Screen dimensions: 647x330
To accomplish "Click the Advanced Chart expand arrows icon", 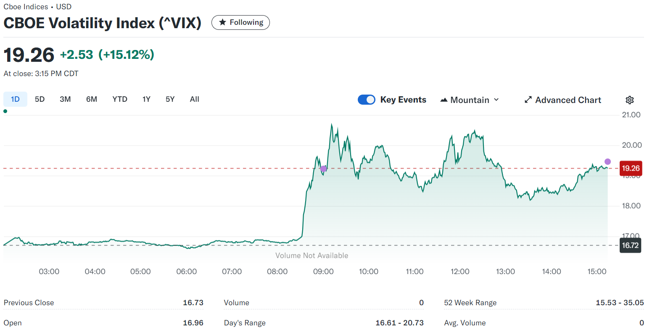I will (528, 100).
